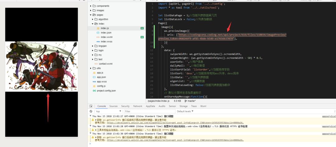Image resolution: width=336 pixels, height=147 pixels.
Task: Switch to the Sources tab
Action: [x=113, y=106]
